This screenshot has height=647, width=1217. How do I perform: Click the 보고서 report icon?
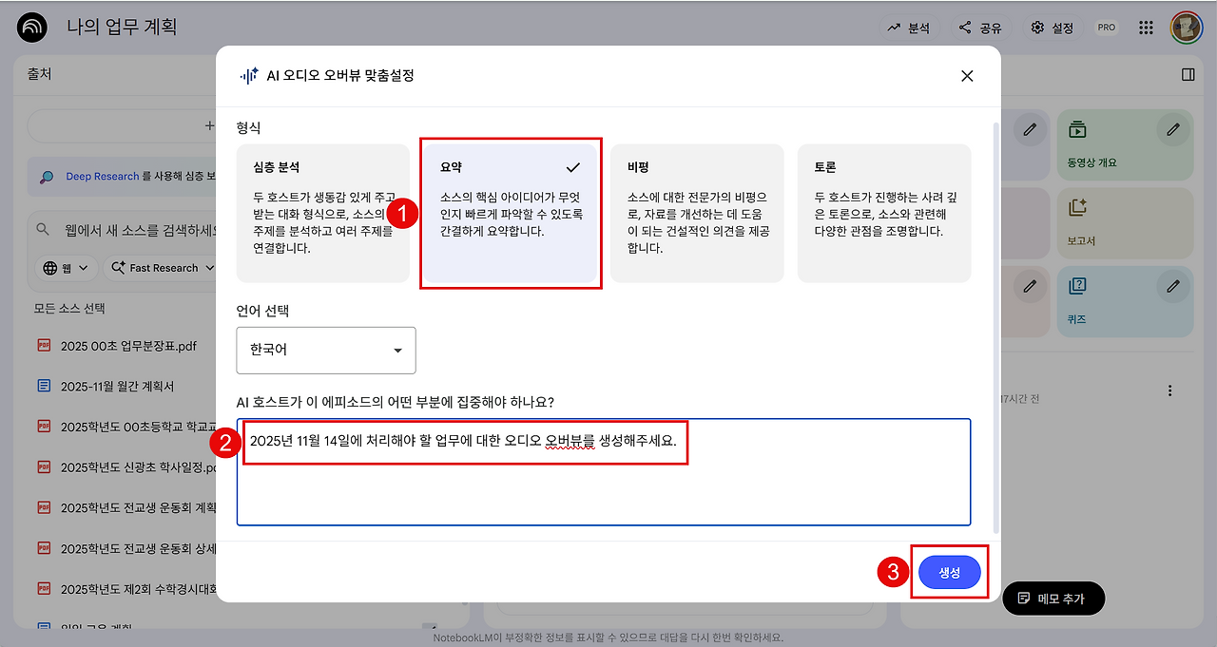[x=1077, y=207]
